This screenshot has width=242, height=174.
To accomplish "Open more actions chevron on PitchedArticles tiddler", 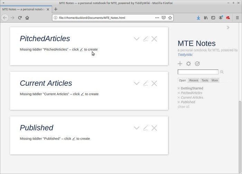I will tap(137, 39).
